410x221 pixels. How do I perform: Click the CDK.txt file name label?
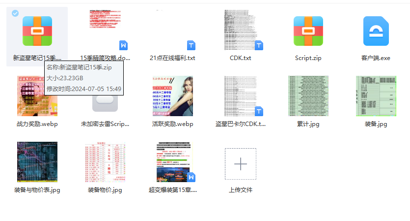tap(241, 58)
